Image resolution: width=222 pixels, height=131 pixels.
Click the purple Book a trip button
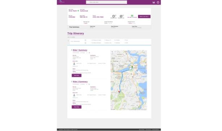coord(144,16)
